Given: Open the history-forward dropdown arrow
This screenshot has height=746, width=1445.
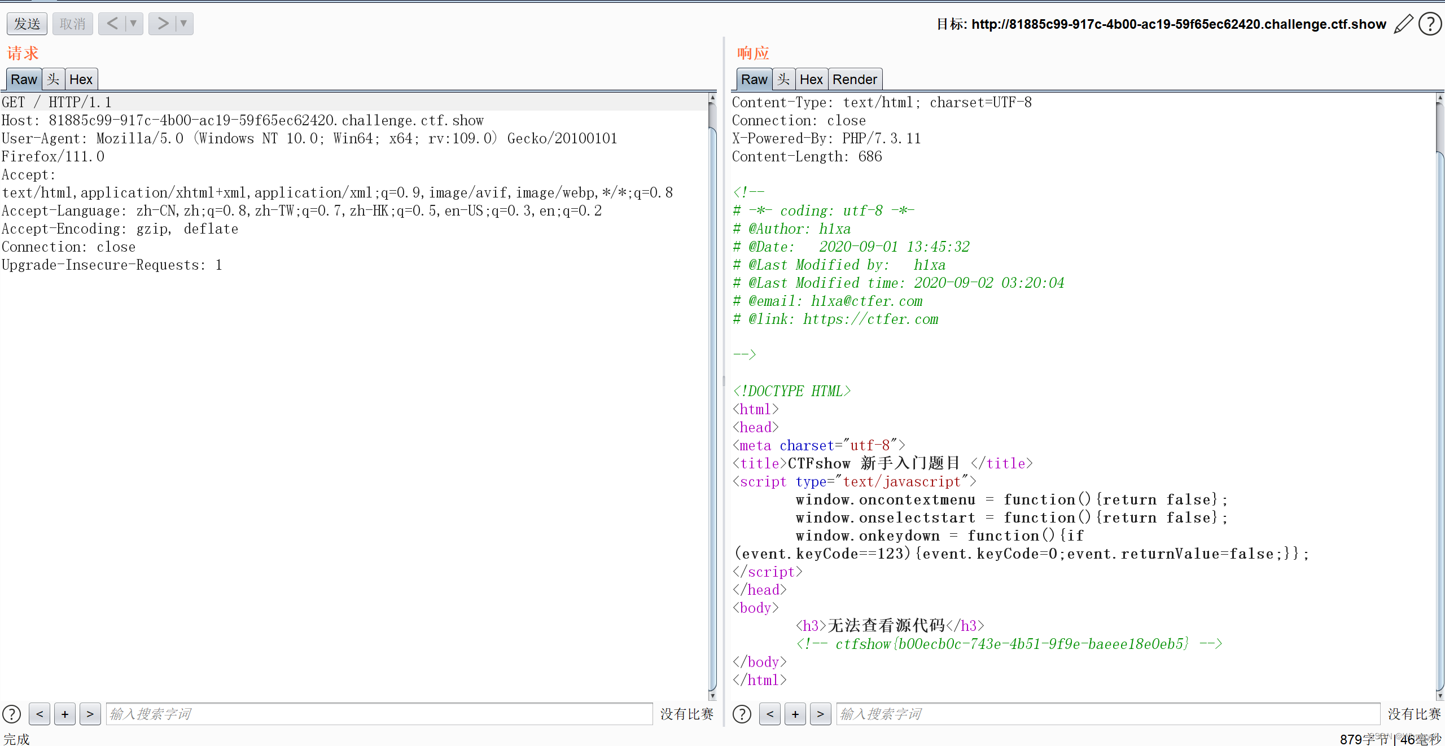Looking at the screenshot, I should [x=184, y=24].
